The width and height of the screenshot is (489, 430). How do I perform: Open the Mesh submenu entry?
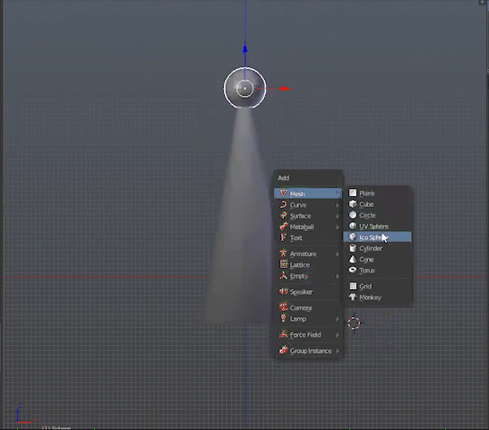(x=308, y=193)
